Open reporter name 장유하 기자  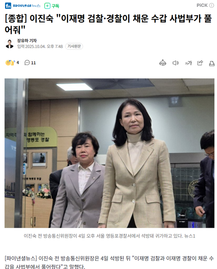tap(27, 41)
